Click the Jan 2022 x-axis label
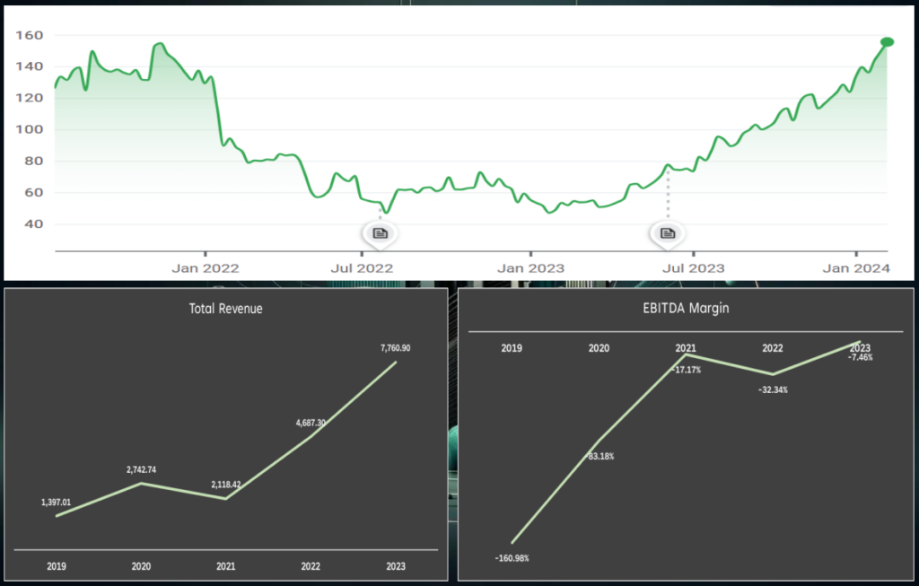919x586 pixels. 206,267
